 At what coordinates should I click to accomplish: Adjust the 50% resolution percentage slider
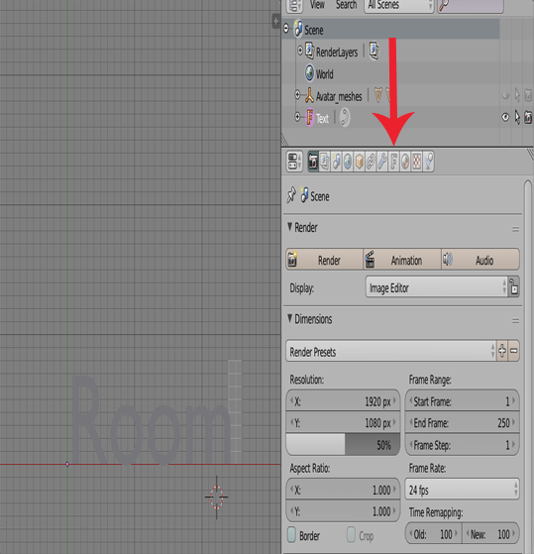pyautogui.click(x=343, y=444)
